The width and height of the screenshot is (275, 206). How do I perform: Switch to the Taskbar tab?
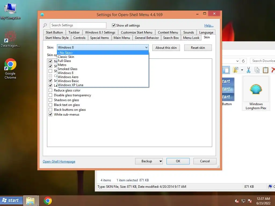point(74,32)
